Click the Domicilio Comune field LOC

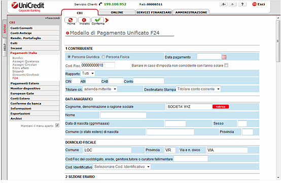click(108, 150)
